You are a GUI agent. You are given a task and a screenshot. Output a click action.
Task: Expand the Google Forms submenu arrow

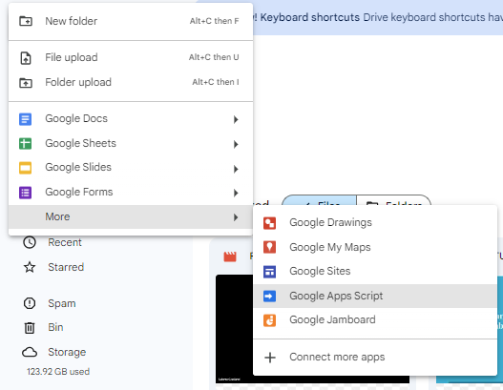(x=236, y=193)
